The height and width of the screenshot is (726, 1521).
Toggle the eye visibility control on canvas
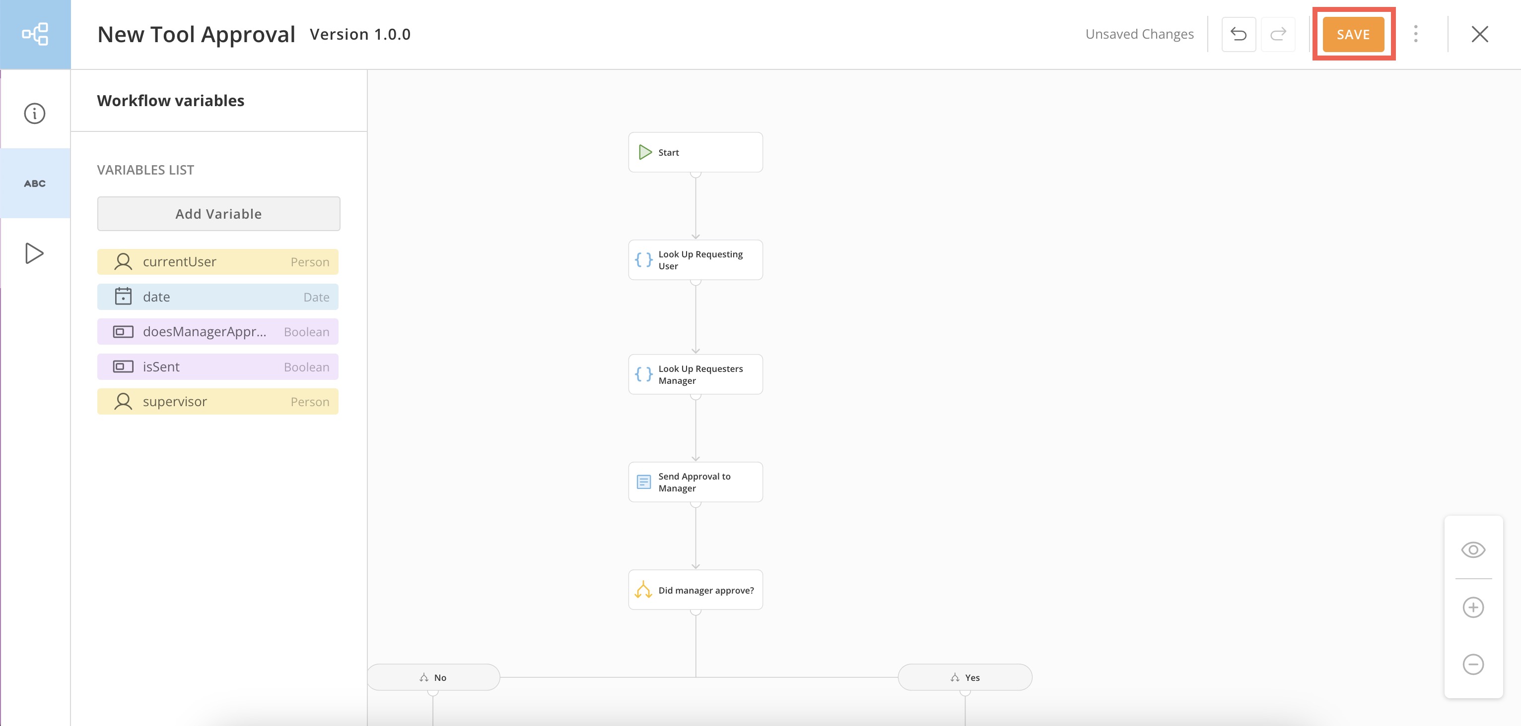pos(1473,549)
